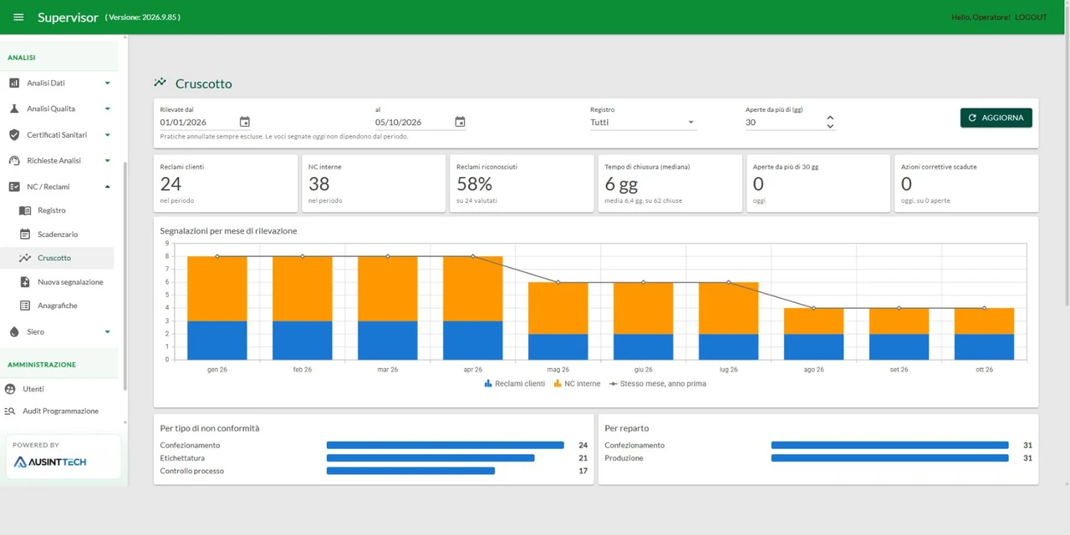
Task: Toggle the Reclami clienti legend series
Action: (514, 384)
